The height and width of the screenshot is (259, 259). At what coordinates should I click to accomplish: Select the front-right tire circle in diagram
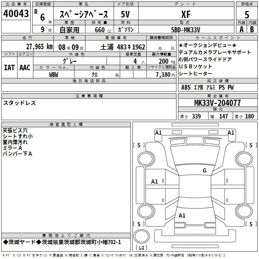tap(244, 159)
